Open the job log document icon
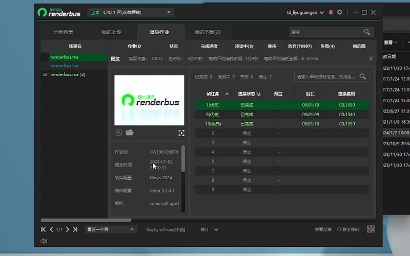Image resolution: width=410 pixels, height=256 pixels. [x=118, y=133]
